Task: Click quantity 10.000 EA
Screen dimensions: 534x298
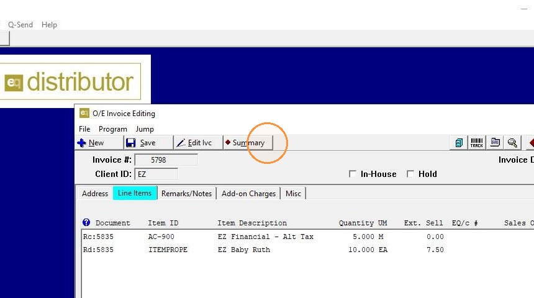Action: tap(368, 250)
